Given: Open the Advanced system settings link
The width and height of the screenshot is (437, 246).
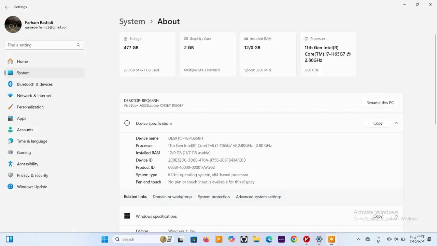Looking at the screenshot, I should [x=258, y=197].
